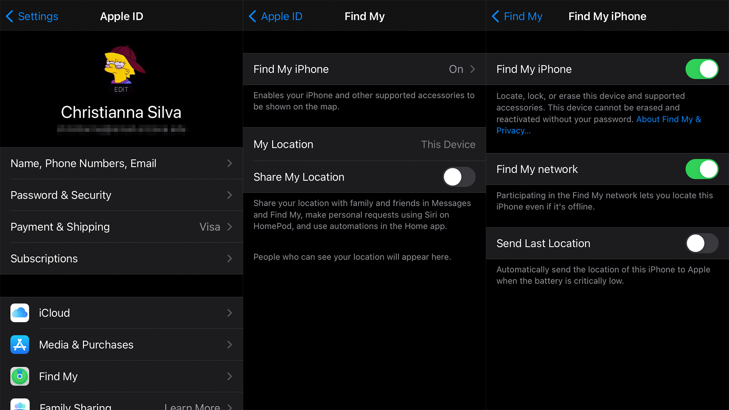The image size is (729, 410).
Task: Expand Name, Phone Numbers, Email settings
Action: 120,163
